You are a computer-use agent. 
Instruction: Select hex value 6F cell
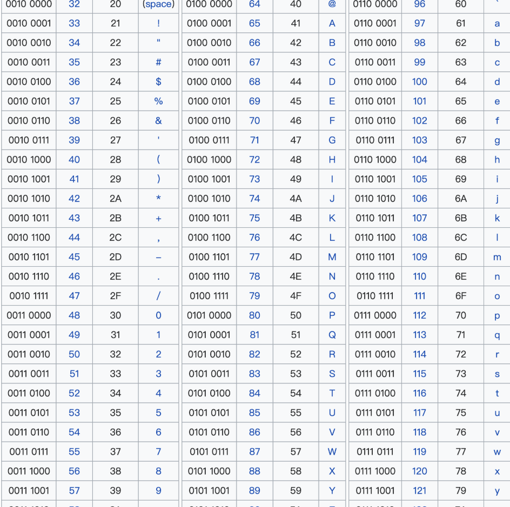[461, 296]
